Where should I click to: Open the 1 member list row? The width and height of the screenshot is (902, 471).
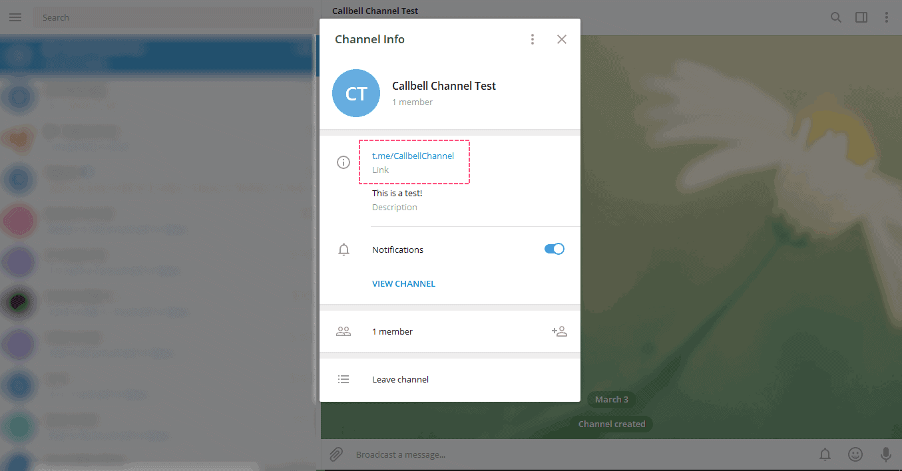450,331
